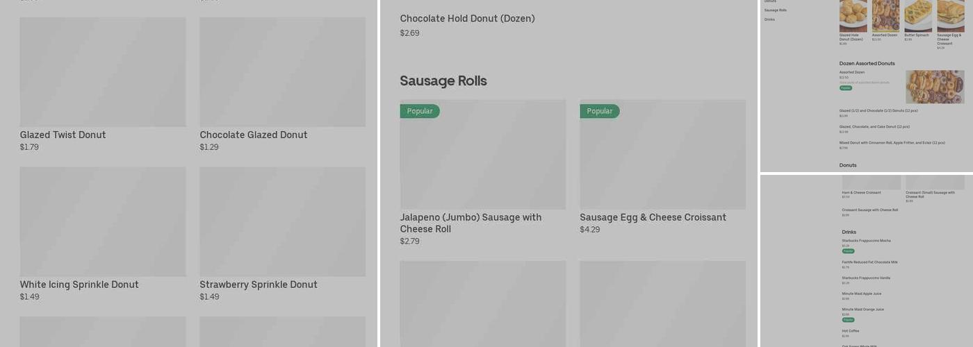
Task: Select Minute Maid Orange Juice
Action: point(862,310)
